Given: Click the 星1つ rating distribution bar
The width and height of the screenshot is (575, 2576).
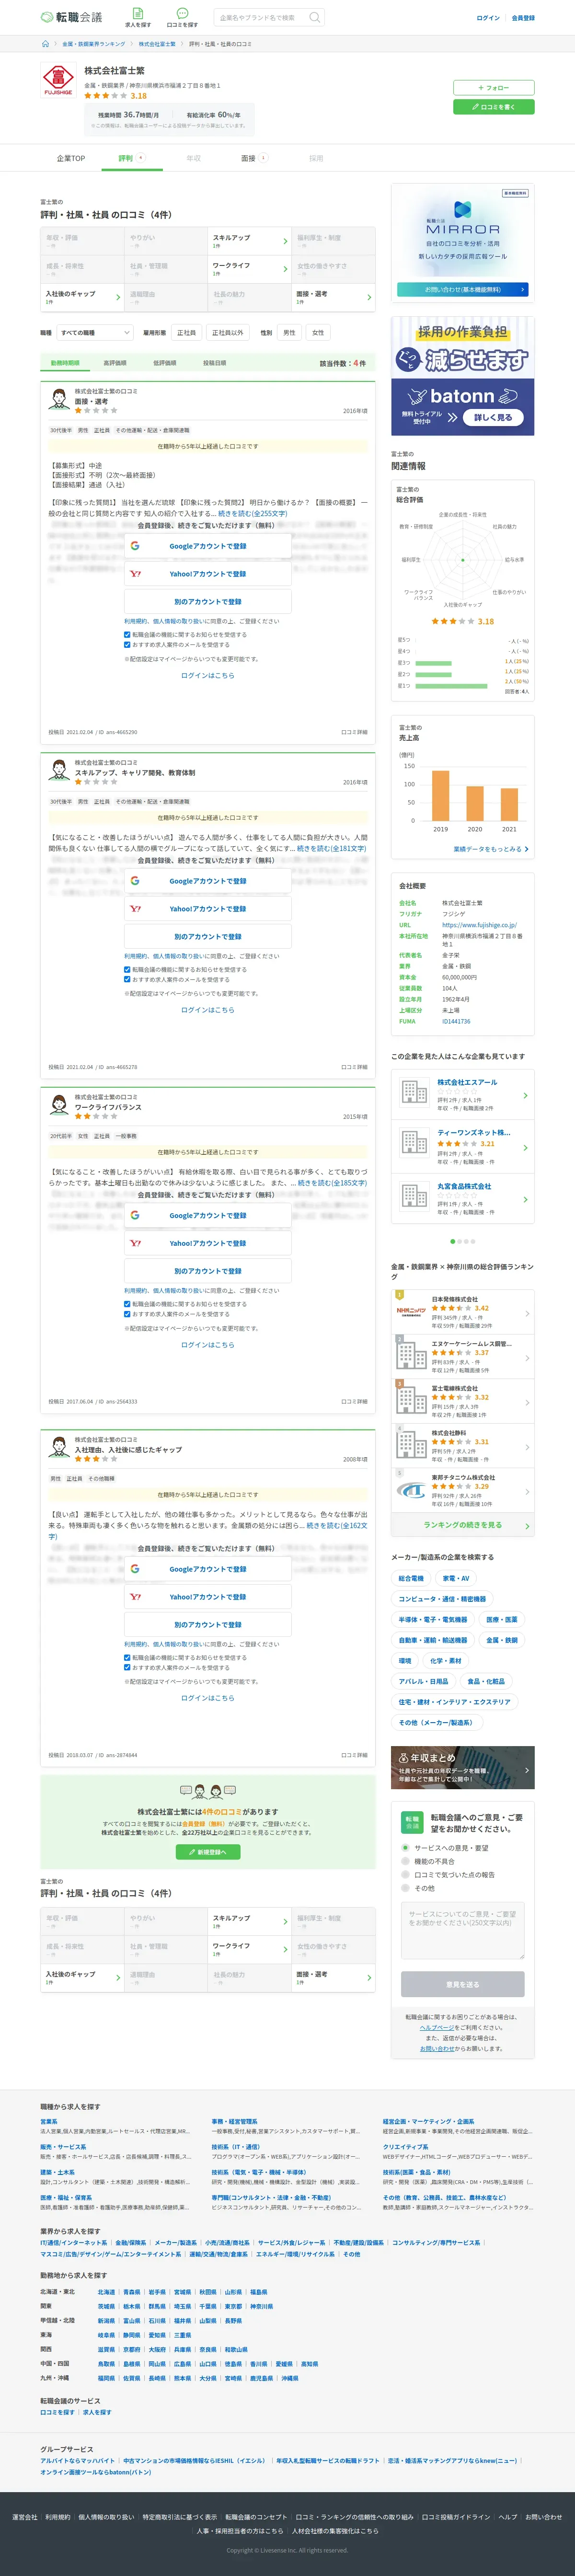Looking at the screenshot, I should pyautogui.click(x=453, y=686).
